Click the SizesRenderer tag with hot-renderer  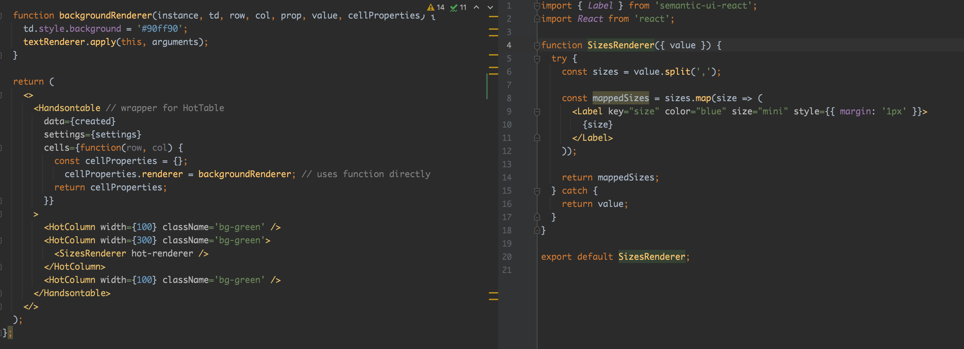131,253
